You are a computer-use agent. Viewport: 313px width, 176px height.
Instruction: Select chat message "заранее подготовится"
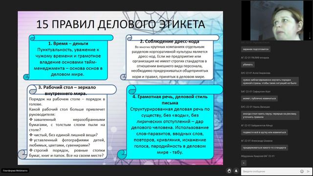point(256,49)
